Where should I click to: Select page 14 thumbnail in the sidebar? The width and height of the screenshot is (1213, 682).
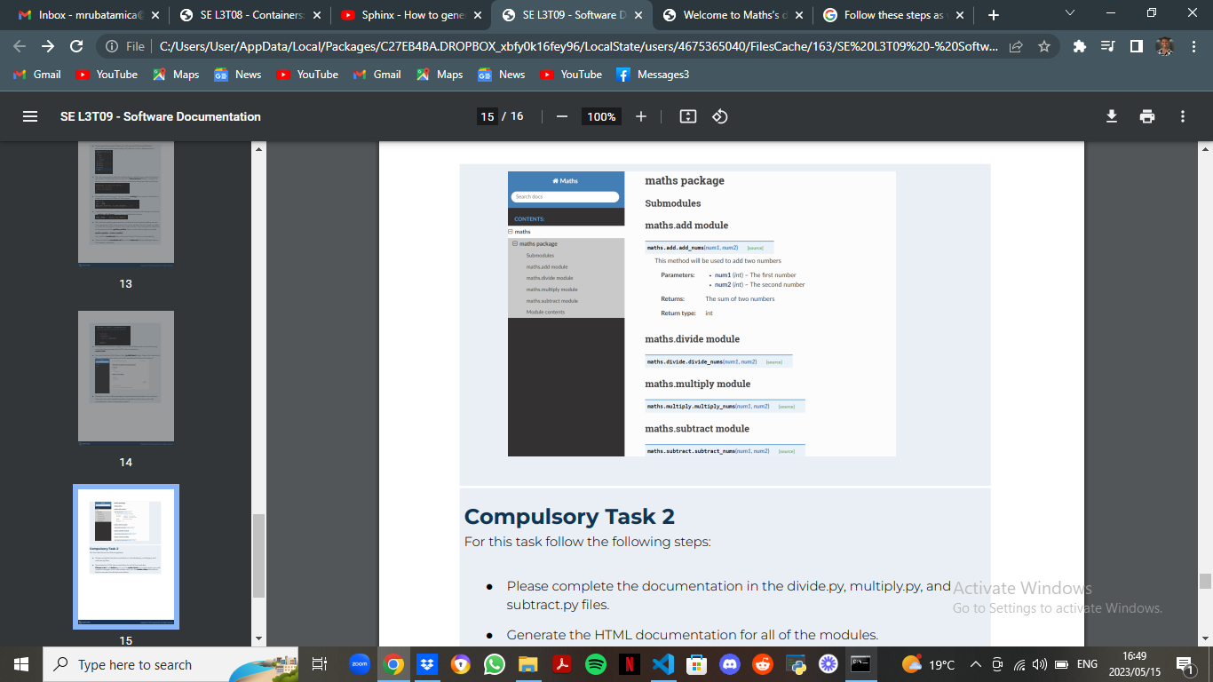pyautogui.click(x=126, y=376)
